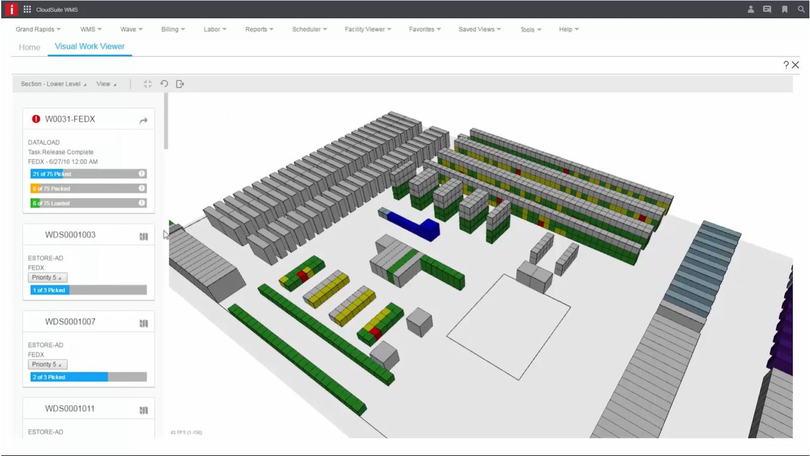Click the map icon on WDS0001007 card

tap(143, 323)
